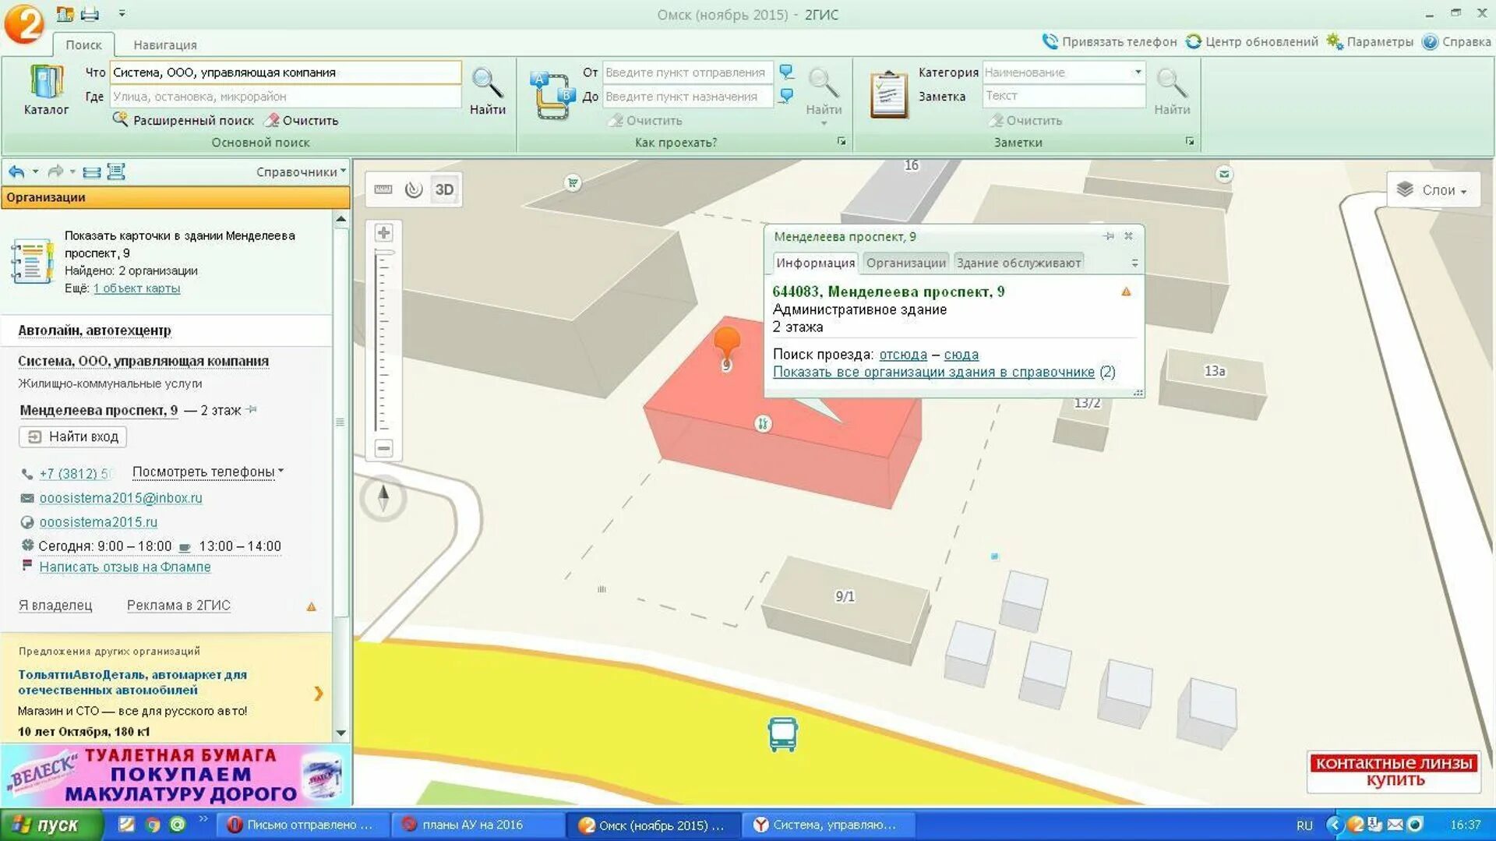This screenshot has width=1496, height=841.
Task: Zoom in with the map plus button
Action: [383, 232]
